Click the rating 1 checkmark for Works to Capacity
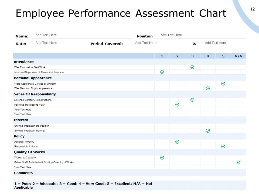The height and width of the screenshot is (194, 259). pos(162,157)
